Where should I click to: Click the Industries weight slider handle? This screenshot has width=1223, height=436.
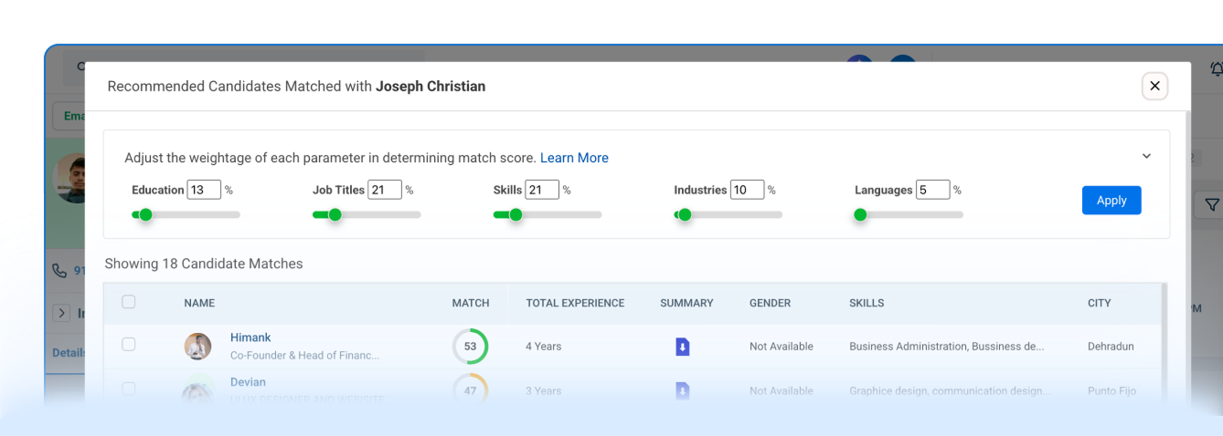685,215
